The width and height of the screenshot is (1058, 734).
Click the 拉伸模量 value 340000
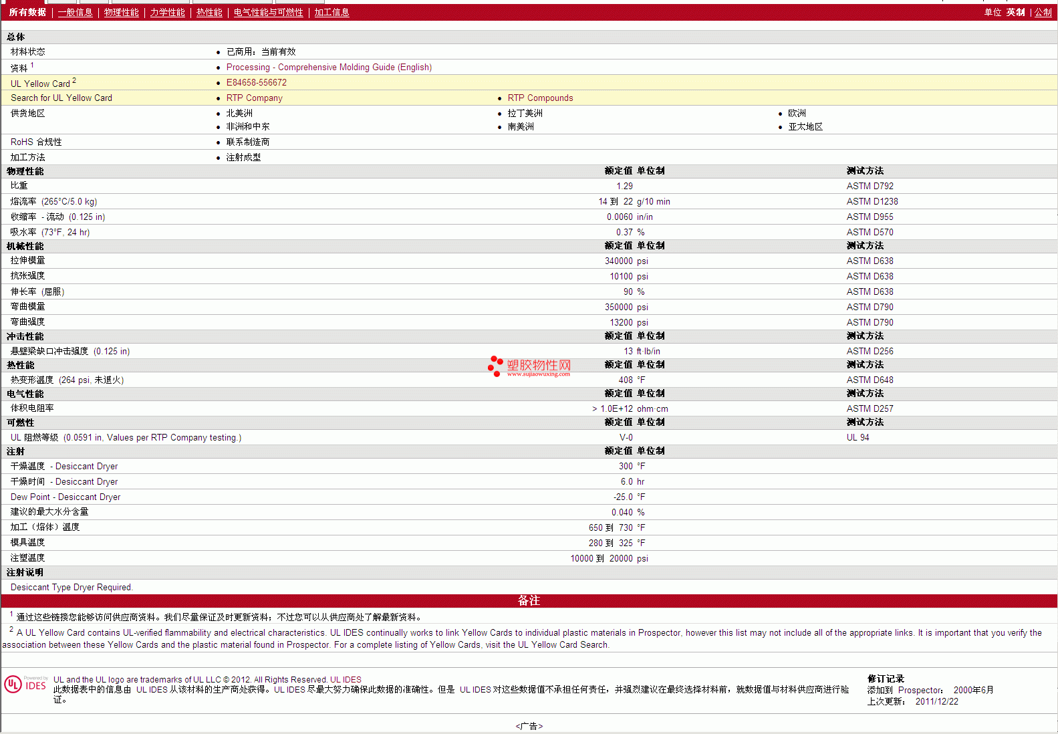(618, 261)
